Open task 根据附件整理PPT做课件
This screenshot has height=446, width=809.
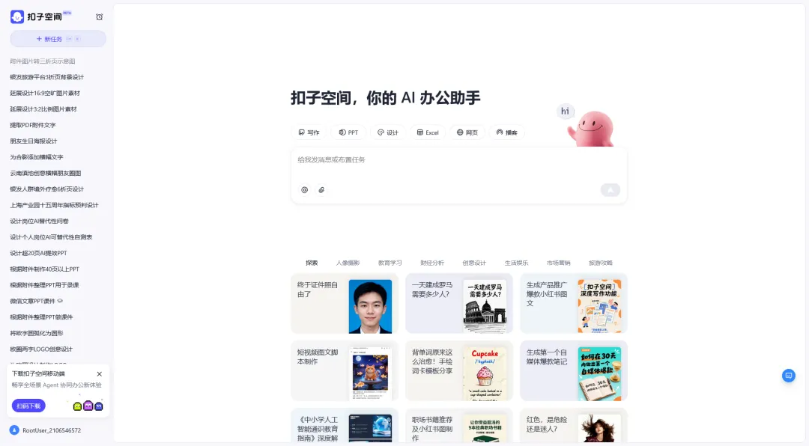(42, 317)
